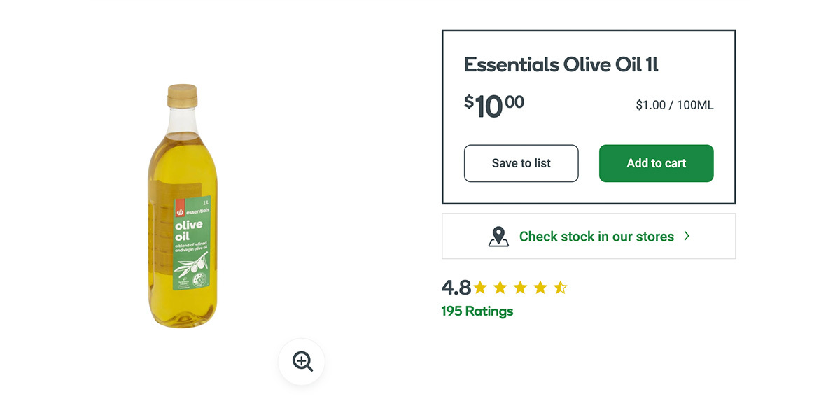Open the 195 Ratings link
This screenshot has width=840, height=420.
(x=477, y=311)
